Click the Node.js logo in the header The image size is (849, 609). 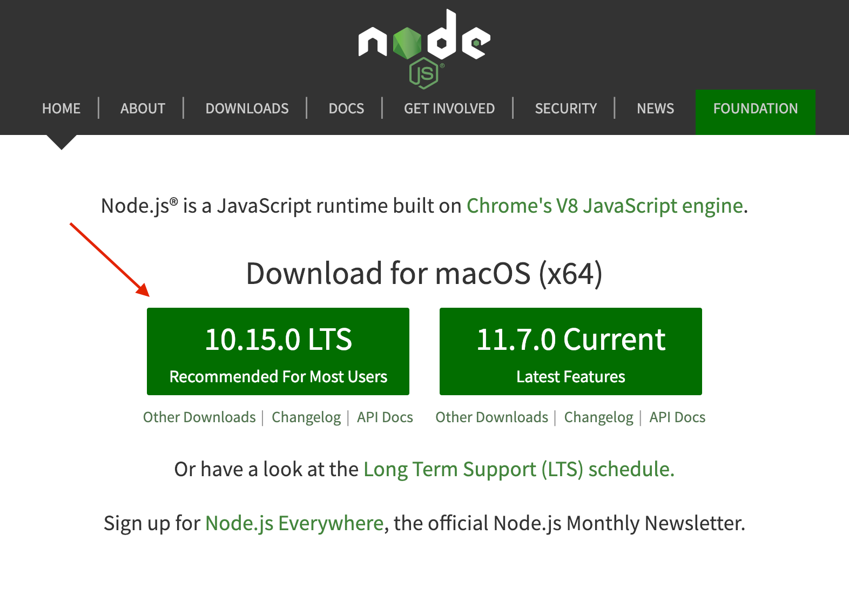(x=425, y=49)
